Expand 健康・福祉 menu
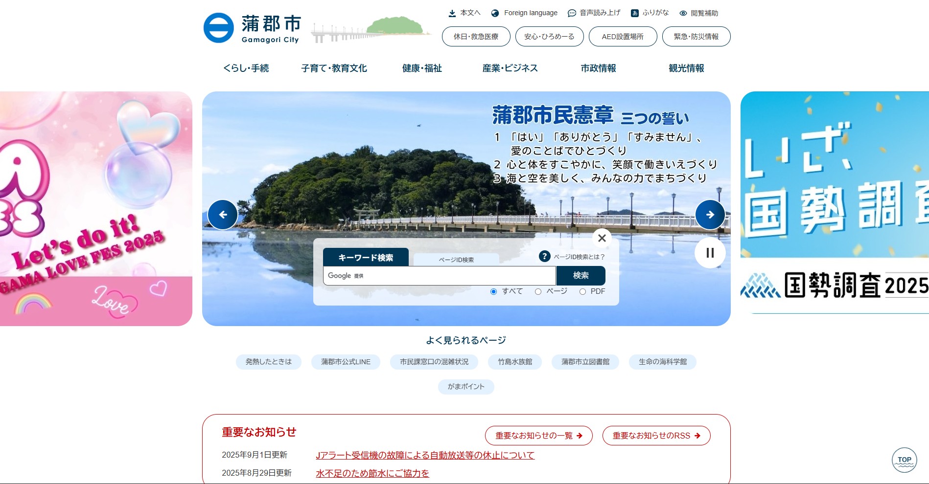The image size is (929, 484). click(x=422, y=68)
